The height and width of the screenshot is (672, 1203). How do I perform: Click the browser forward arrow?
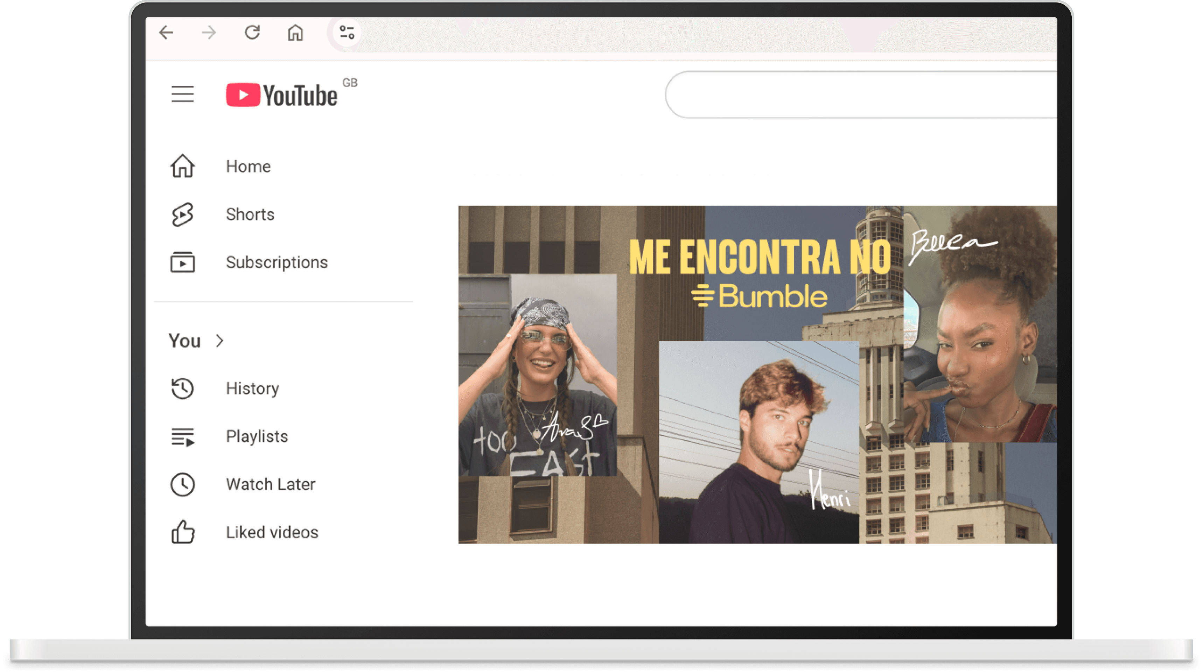point(209,33)
